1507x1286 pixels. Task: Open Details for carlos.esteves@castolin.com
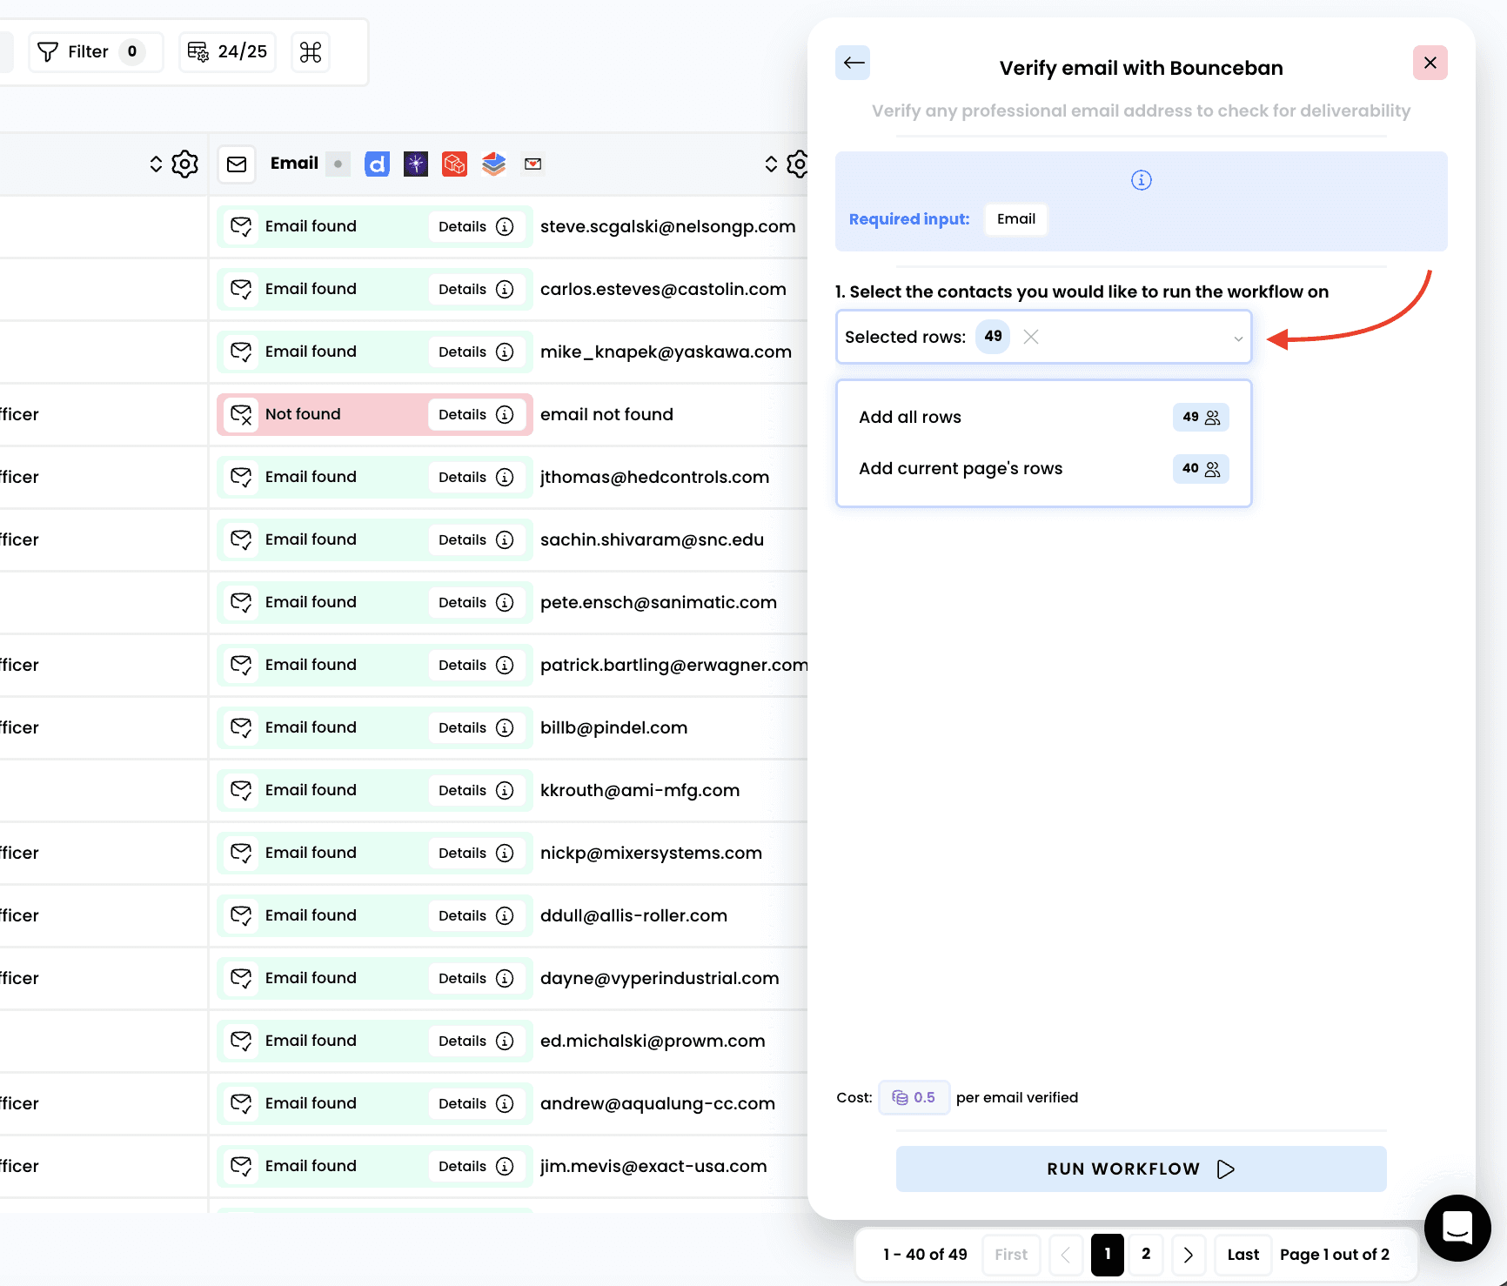point(476,289)
